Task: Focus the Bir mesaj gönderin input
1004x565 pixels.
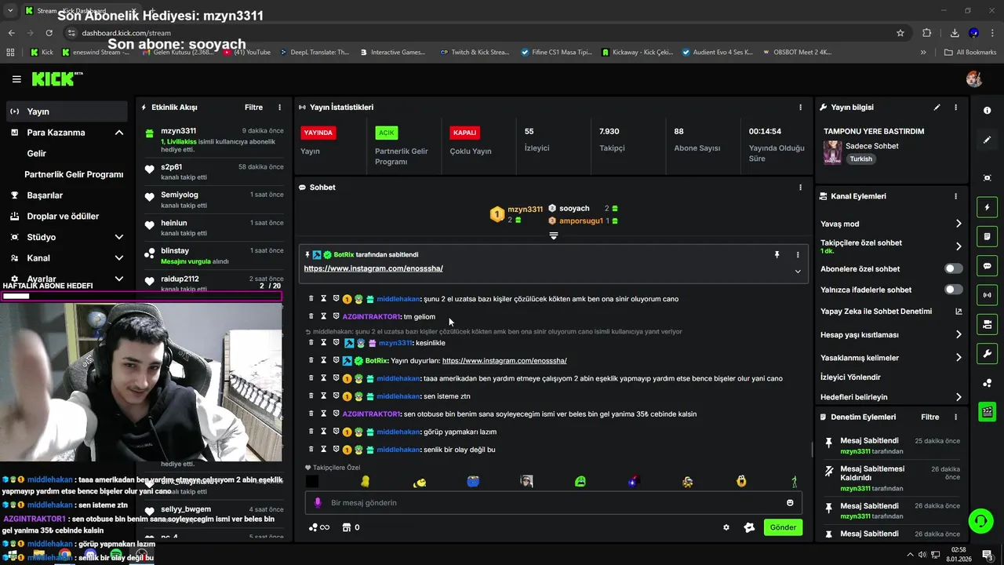Action: (553, 503)
